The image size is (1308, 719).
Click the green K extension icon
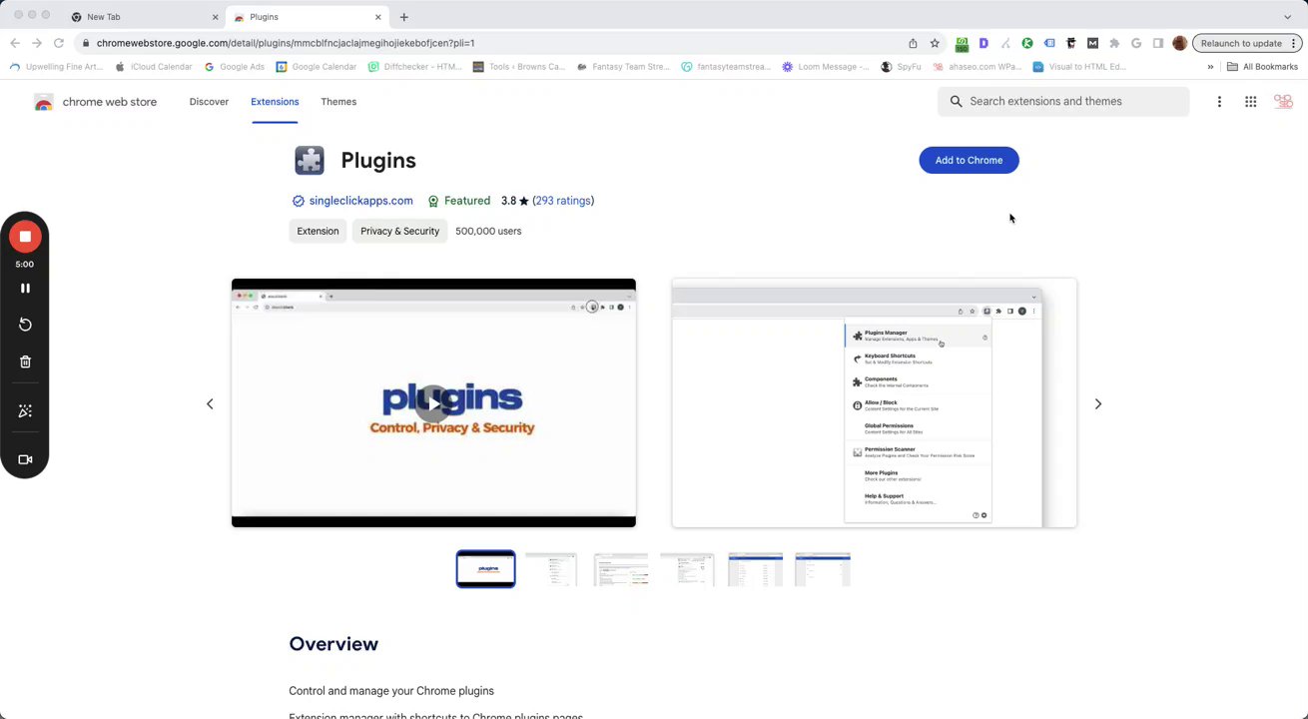[x=1026, y=43]
